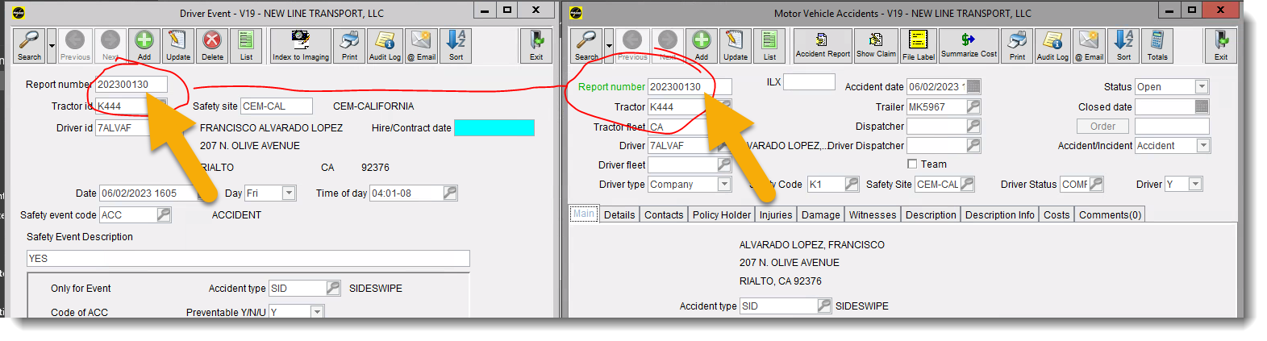This screenshot has width=1267, height=341.
Task: Open Audit Log in Driver Event toolbar
Action: coord(385,46)
